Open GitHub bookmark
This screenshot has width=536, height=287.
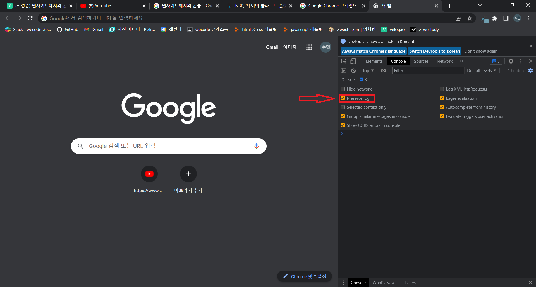[x=68, y=30]
